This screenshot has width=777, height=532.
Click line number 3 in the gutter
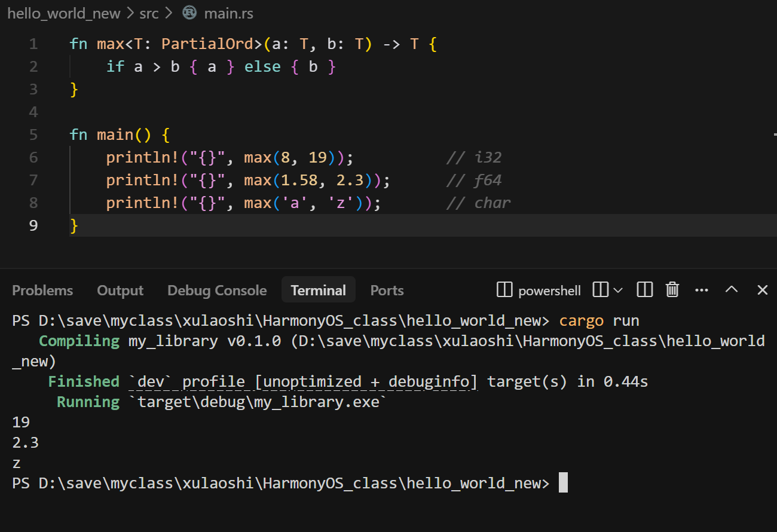click(x=33, y=89)
